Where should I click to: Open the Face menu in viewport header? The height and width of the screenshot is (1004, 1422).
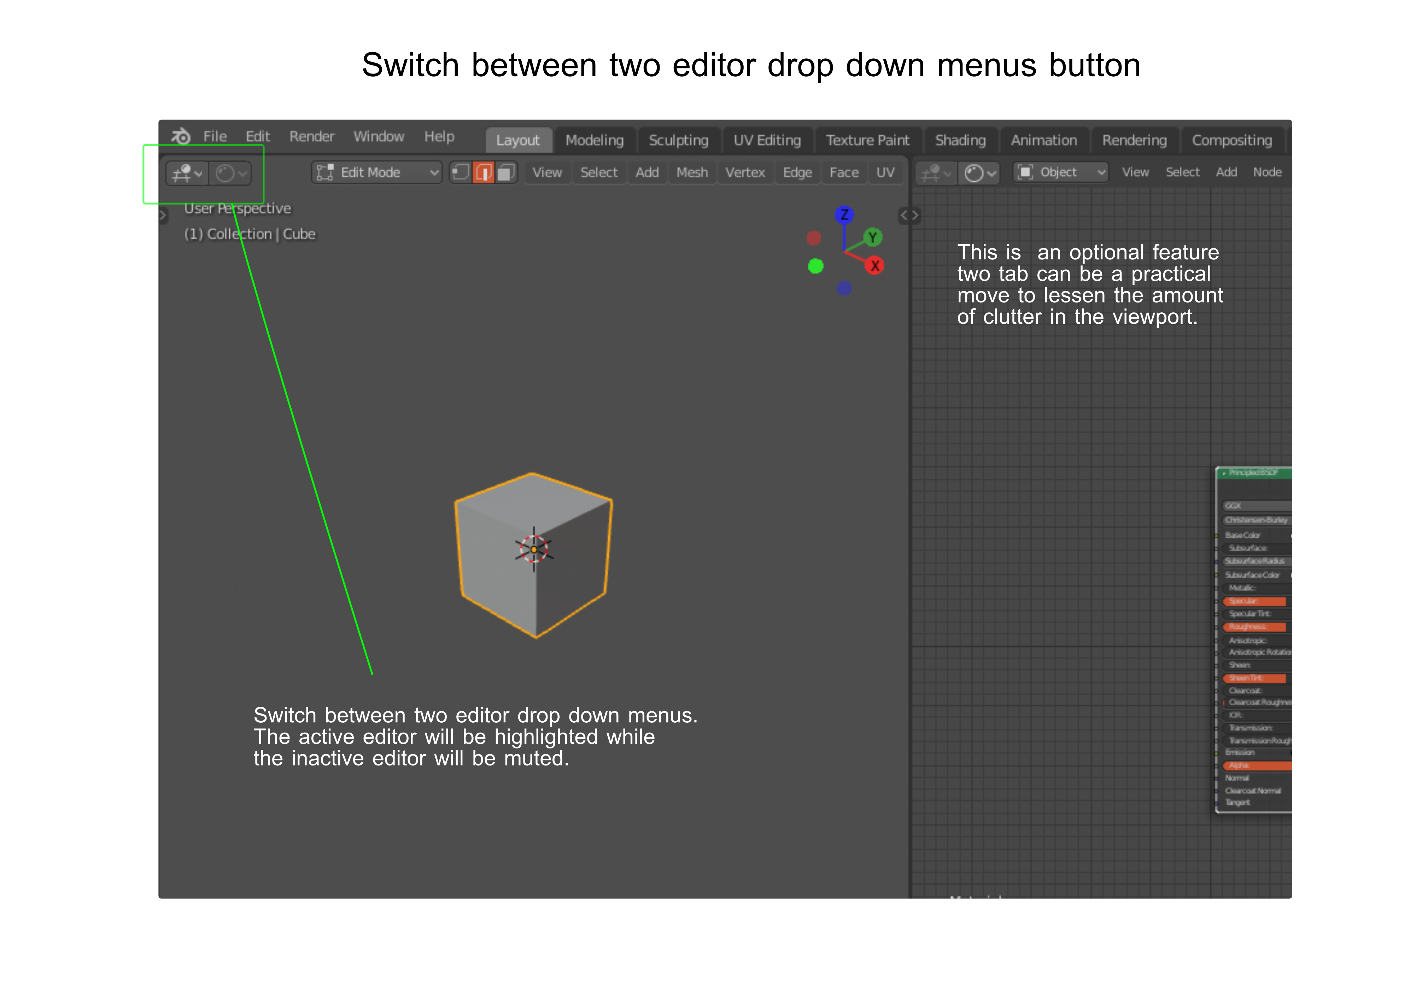[x=844, y=173]
